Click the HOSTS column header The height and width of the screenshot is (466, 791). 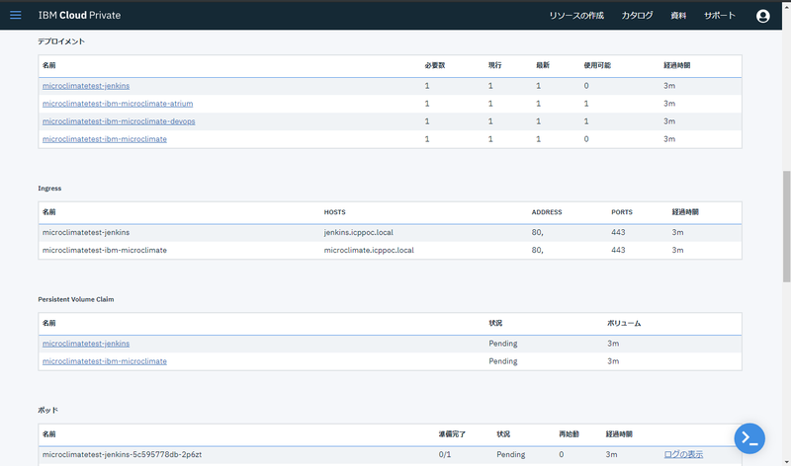point(334,212)
